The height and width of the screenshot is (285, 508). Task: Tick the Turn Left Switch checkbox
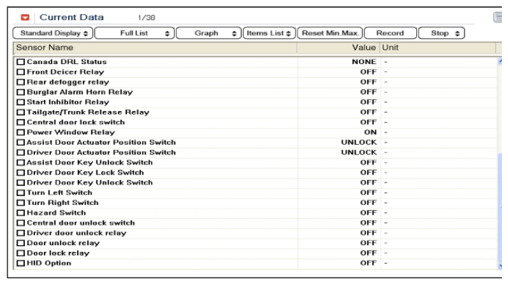pyautogui.click(x=21, y=193)
